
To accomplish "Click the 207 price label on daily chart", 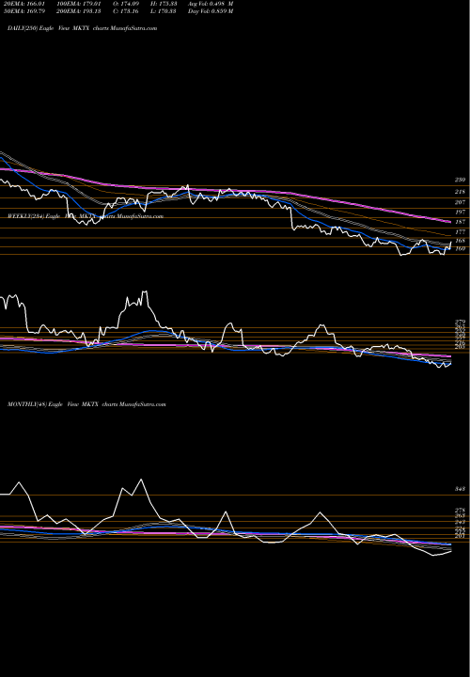I will (460, 202).
